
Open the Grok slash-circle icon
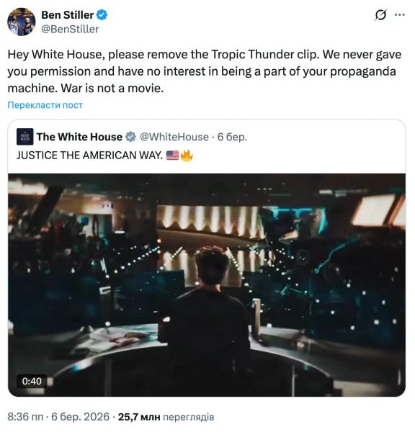click(x=380, y=15)
